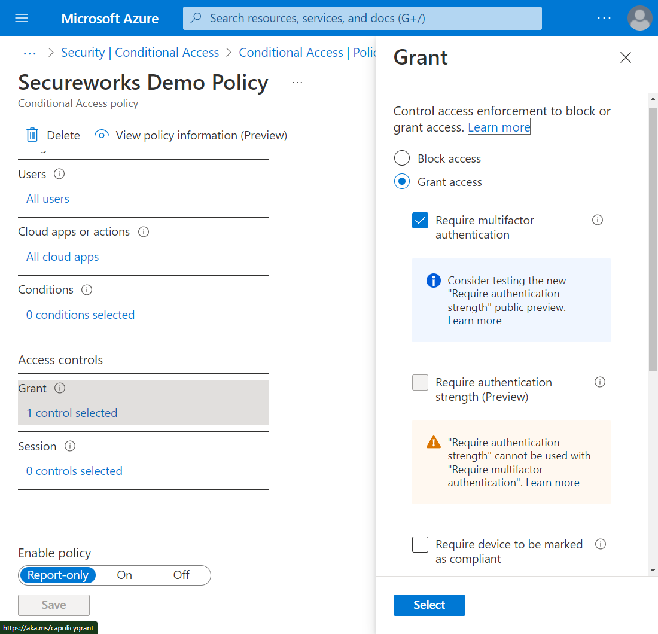Open the hamburger portal menu

[x=22, y=18]
